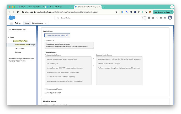Screen dimensions: 181x114
Task: Reload the current page
Action: point(18,12)
